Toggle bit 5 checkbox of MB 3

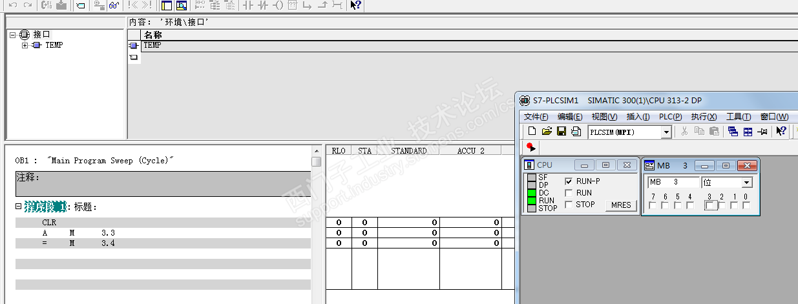pyautogui.click(x=678, y=206)
